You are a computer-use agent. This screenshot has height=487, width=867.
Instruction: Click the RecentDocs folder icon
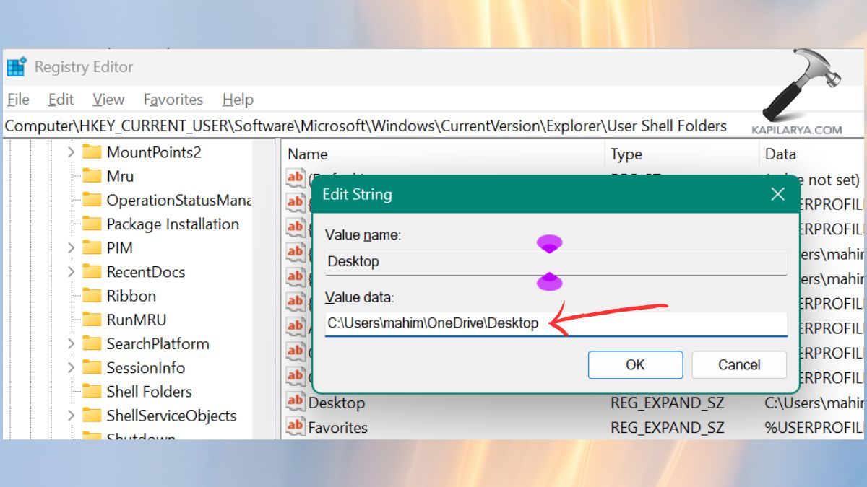click(91, 271)
